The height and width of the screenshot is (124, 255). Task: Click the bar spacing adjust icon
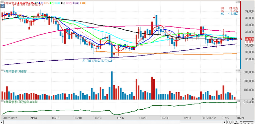coord(237,122)
